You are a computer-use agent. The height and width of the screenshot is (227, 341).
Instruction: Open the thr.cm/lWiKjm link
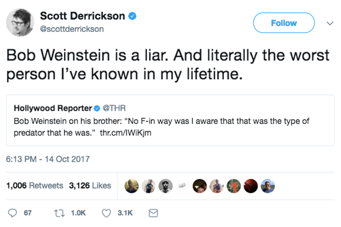tap(125, 133)
